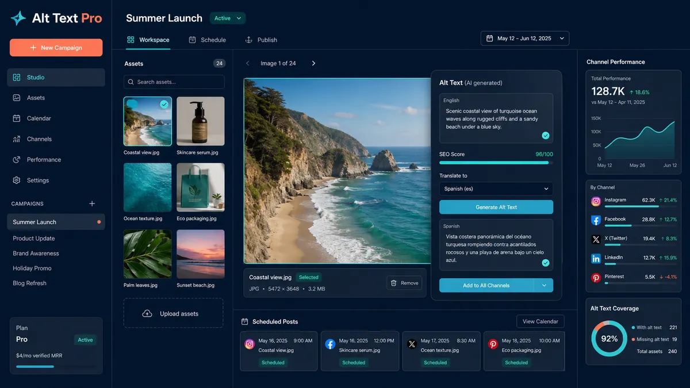
Task: Select the Sunset beach.jpg thumbnail
Action: coord(201,255)
